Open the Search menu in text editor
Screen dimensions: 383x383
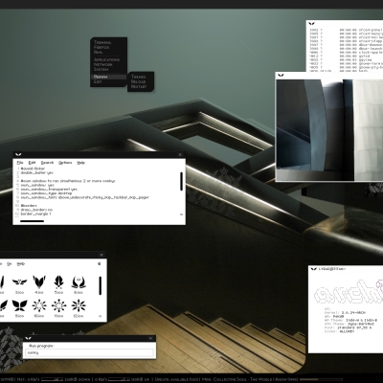(47, 163)
